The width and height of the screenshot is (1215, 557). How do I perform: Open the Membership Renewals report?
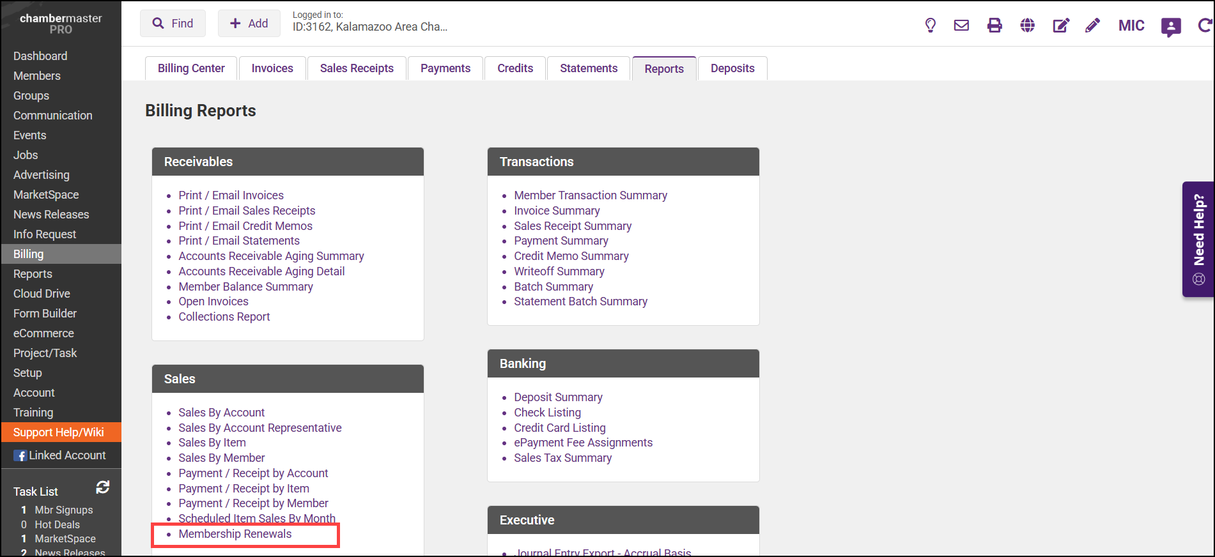(235, 534)
